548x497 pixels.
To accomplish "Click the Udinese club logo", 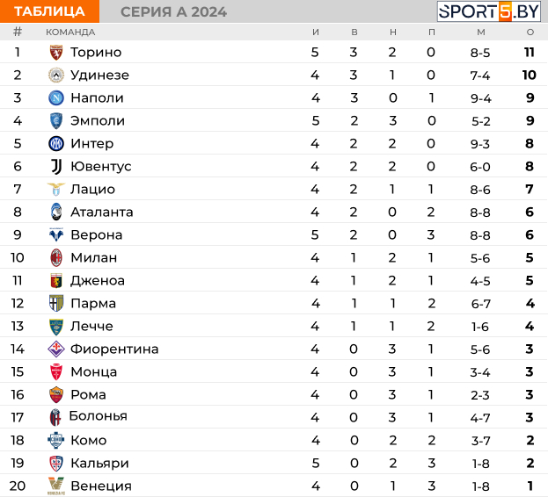I will point(56,75).
